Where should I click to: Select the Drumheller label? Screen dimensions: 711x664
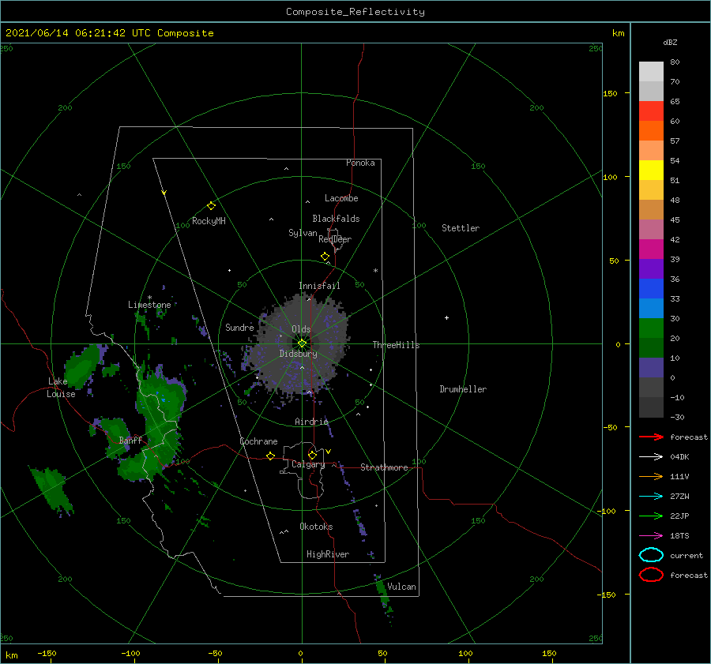(463, 389)
